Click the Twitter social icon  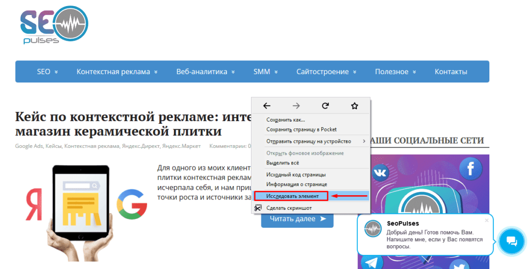pos(460,265)
